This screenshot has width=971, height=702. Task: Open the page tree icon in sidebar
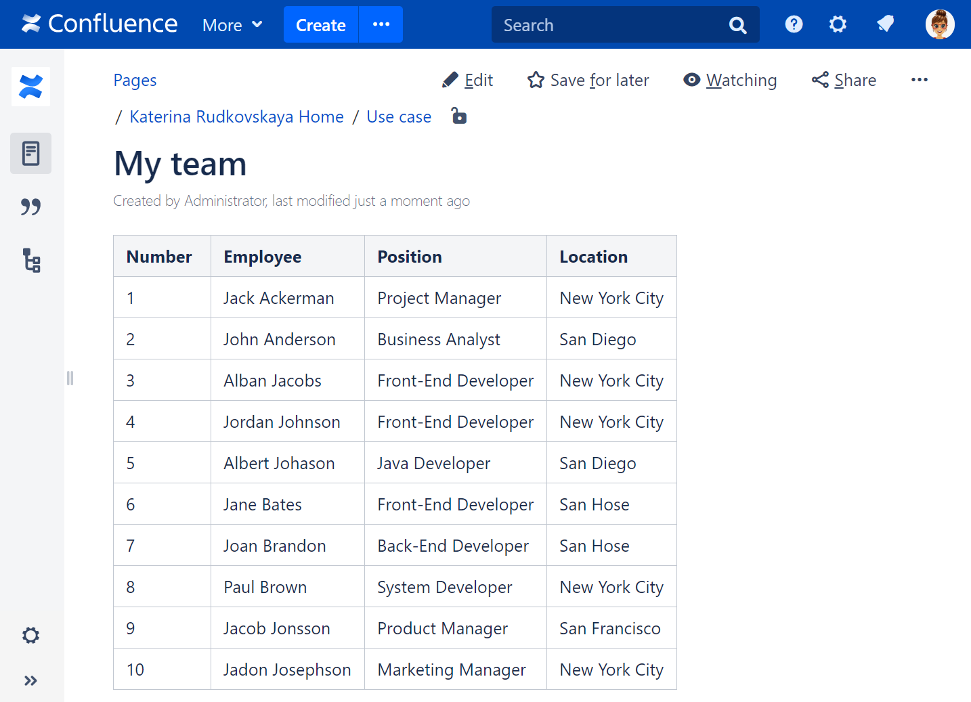pos(31,260)
